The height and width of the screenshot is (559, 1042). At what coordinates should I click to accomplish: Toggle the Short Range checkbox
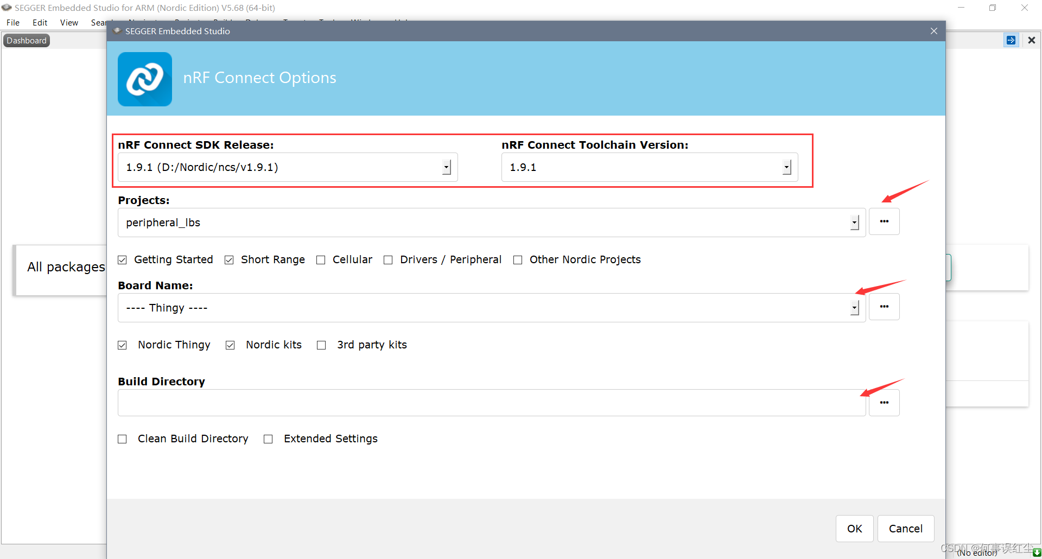tap(229, 260)
